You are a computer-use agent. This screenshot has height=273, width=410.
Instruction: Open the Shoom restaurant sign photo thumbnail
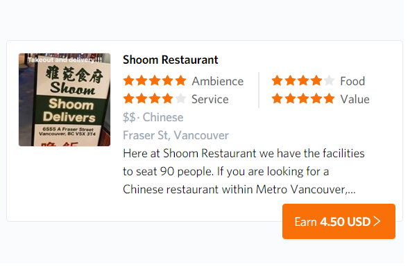65,100
